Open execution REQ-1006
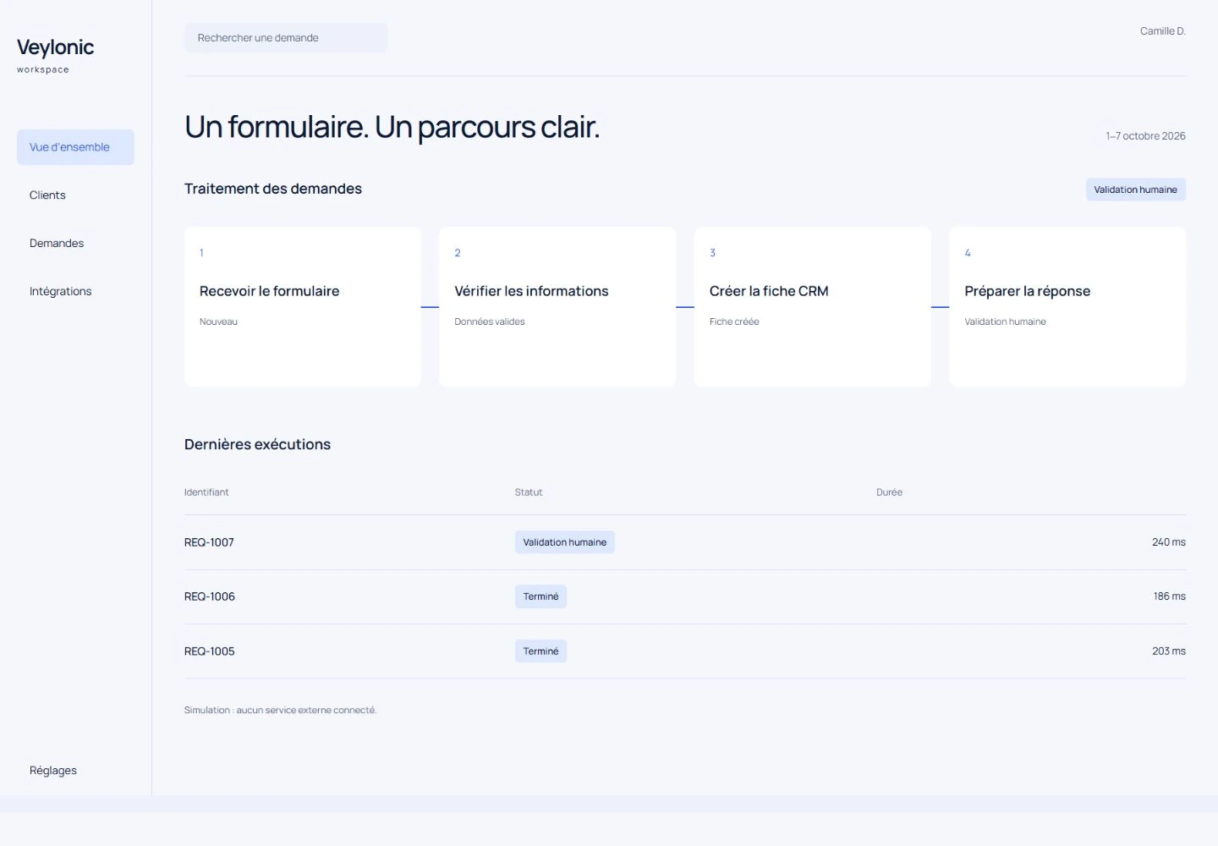Image resolution: width=1218 pixels, height=846 pixels. coord(210,596)
